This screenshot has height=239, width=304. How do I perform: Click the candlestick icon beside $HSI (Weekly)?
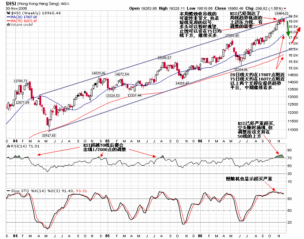(8, 13)
